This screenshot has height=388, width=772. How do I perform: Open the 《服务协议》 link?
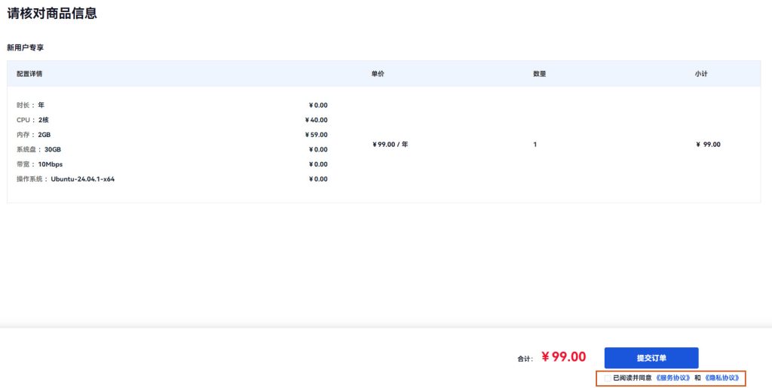coord(673,378)
